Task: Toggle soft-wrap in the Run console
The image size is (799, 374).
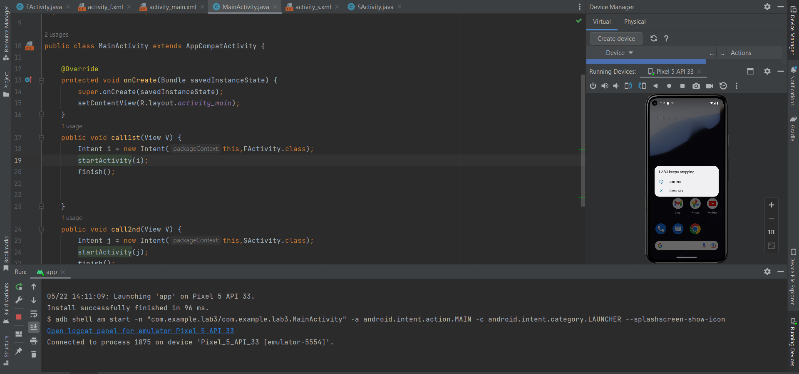Action: [34, 314]
